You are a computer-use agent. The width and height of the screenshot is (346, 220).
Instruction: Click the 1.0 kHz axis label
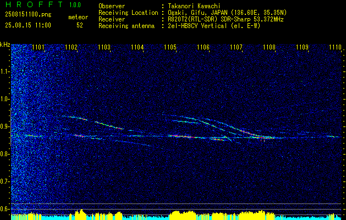(5, 100)
